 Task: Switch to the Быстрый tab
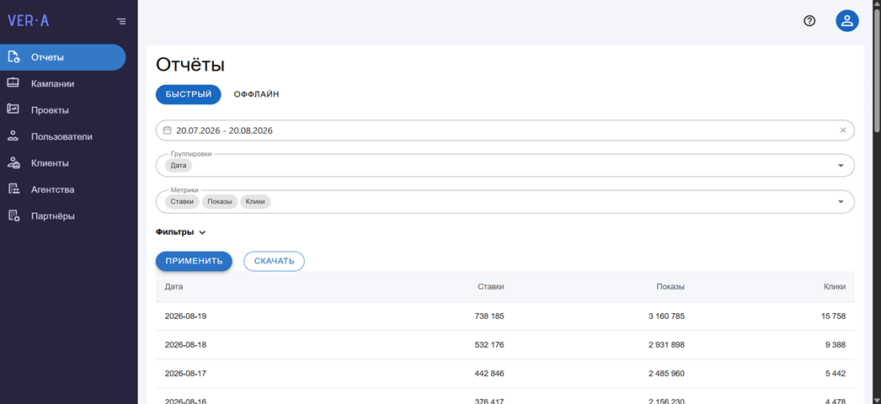pos(188,94)
